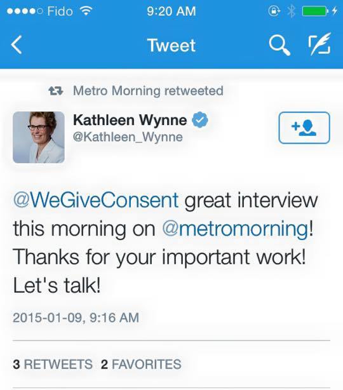The image size is (343, 390).
Task: Open Kathleen Wynne's profile photo
Action: (39, 137)
